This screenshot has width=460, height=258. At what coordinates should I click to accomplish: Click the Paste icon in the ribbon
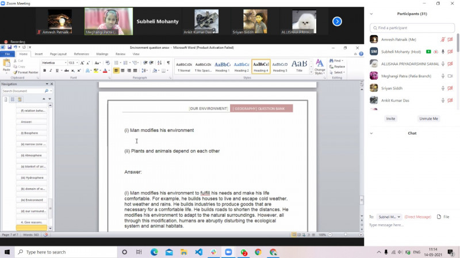(7, 65)
